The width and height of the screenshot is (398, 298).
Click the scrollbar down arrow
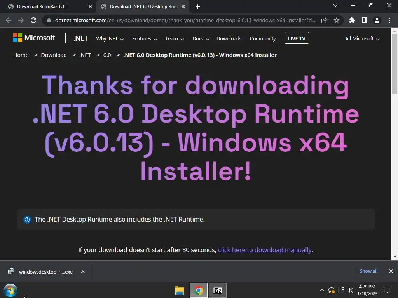[x=395, y=257]
